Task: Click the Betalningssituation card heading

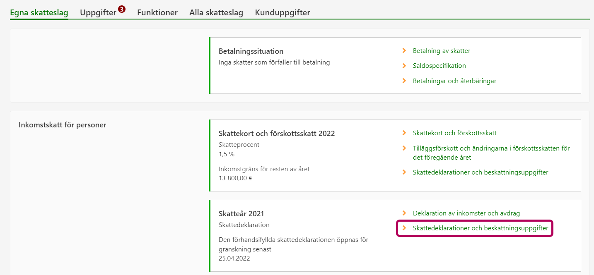Action: (x=251, y=51)
